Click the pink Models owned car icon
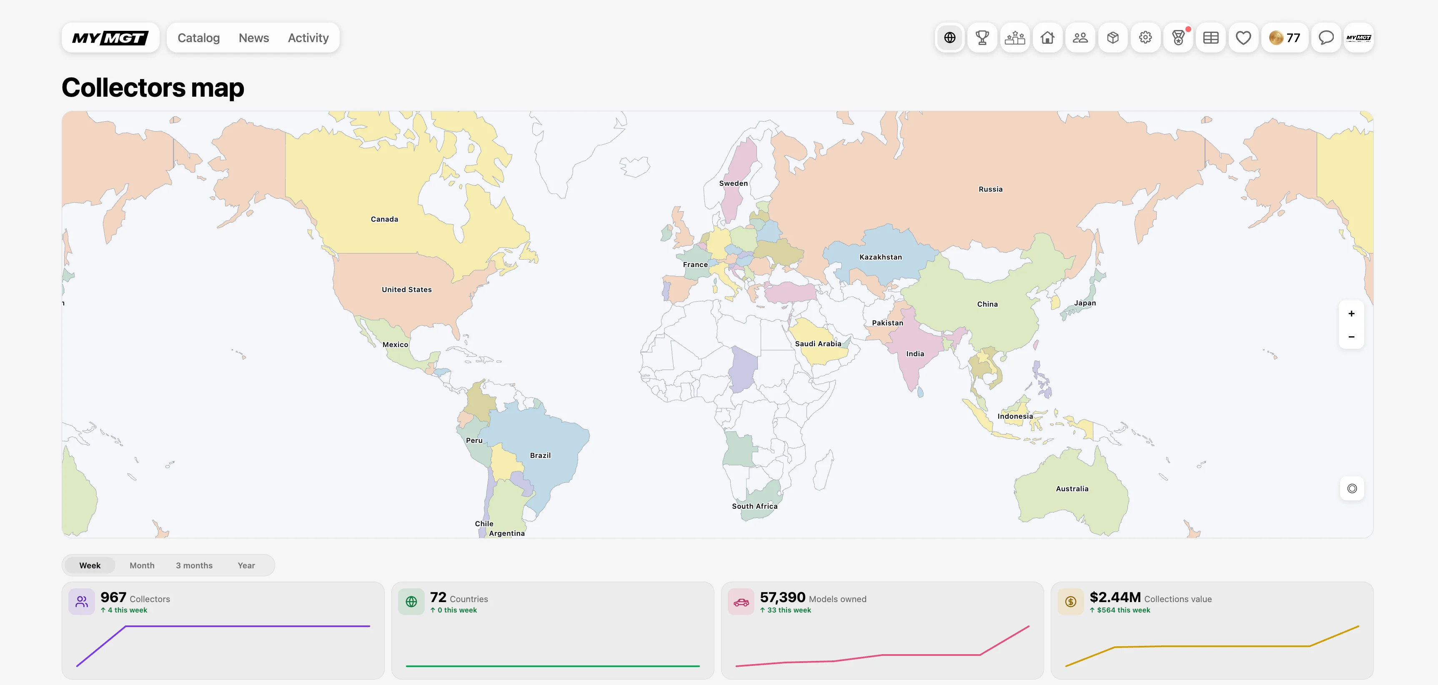The height and width of the screenshot is (685, 1438). coord(742,602)
